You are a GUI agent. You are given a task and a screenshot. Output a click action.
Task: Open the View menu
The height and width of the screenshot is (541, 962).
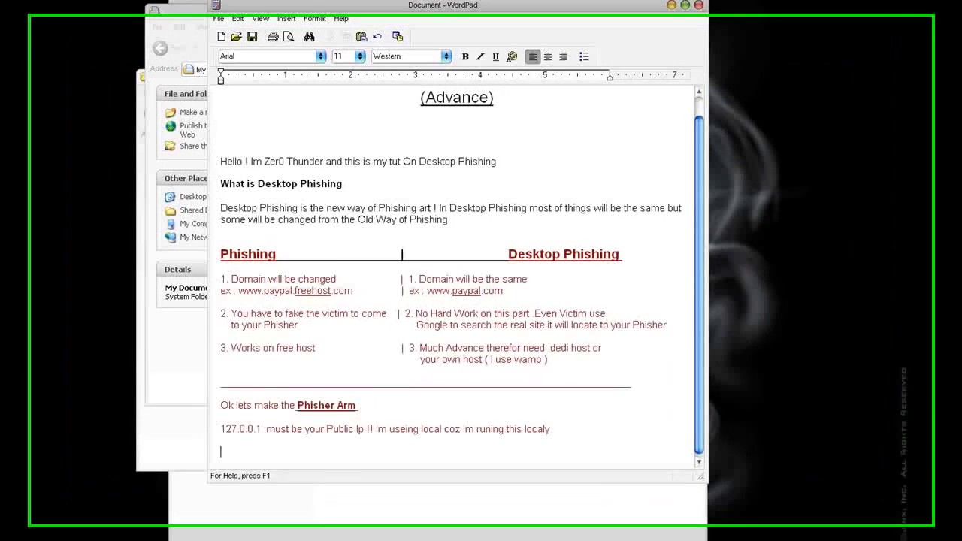click(x=261, y=19)
